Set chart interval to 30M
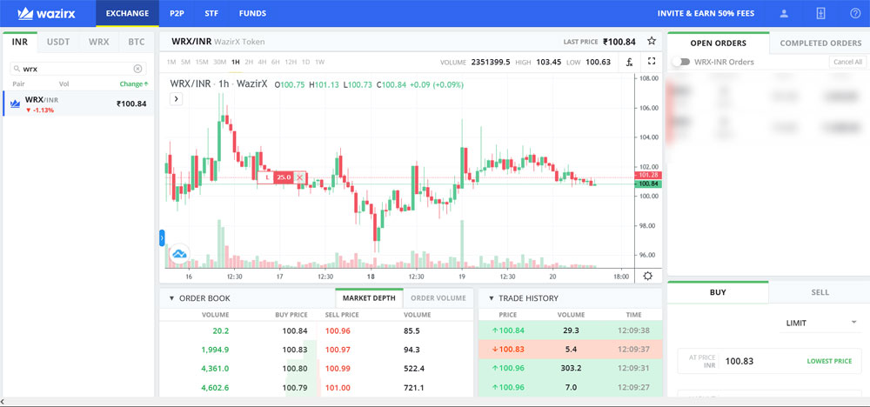The width and height of the screenshot is (870, 407). [x=220, y=62]
